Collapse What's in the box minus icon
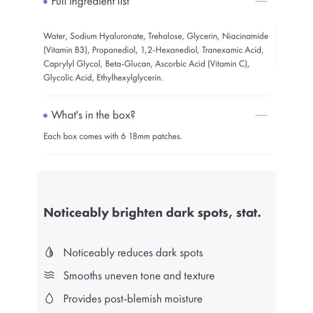The height and width of the screenshot is (313, 313). click(261, 115)
